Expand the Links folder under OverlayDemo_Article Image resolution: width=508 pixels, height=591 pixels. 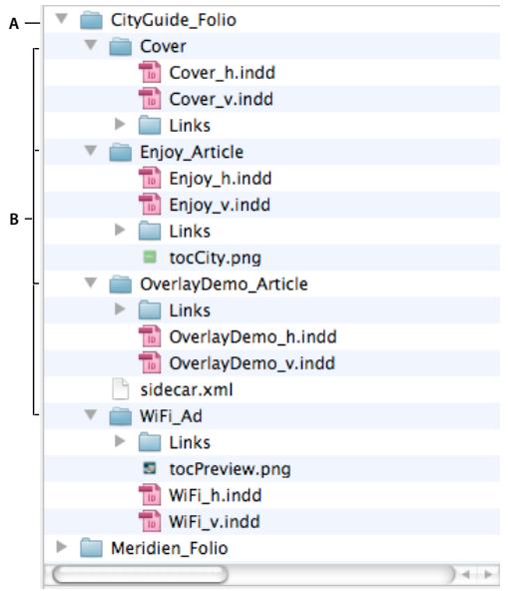click(x=120, y=308)
